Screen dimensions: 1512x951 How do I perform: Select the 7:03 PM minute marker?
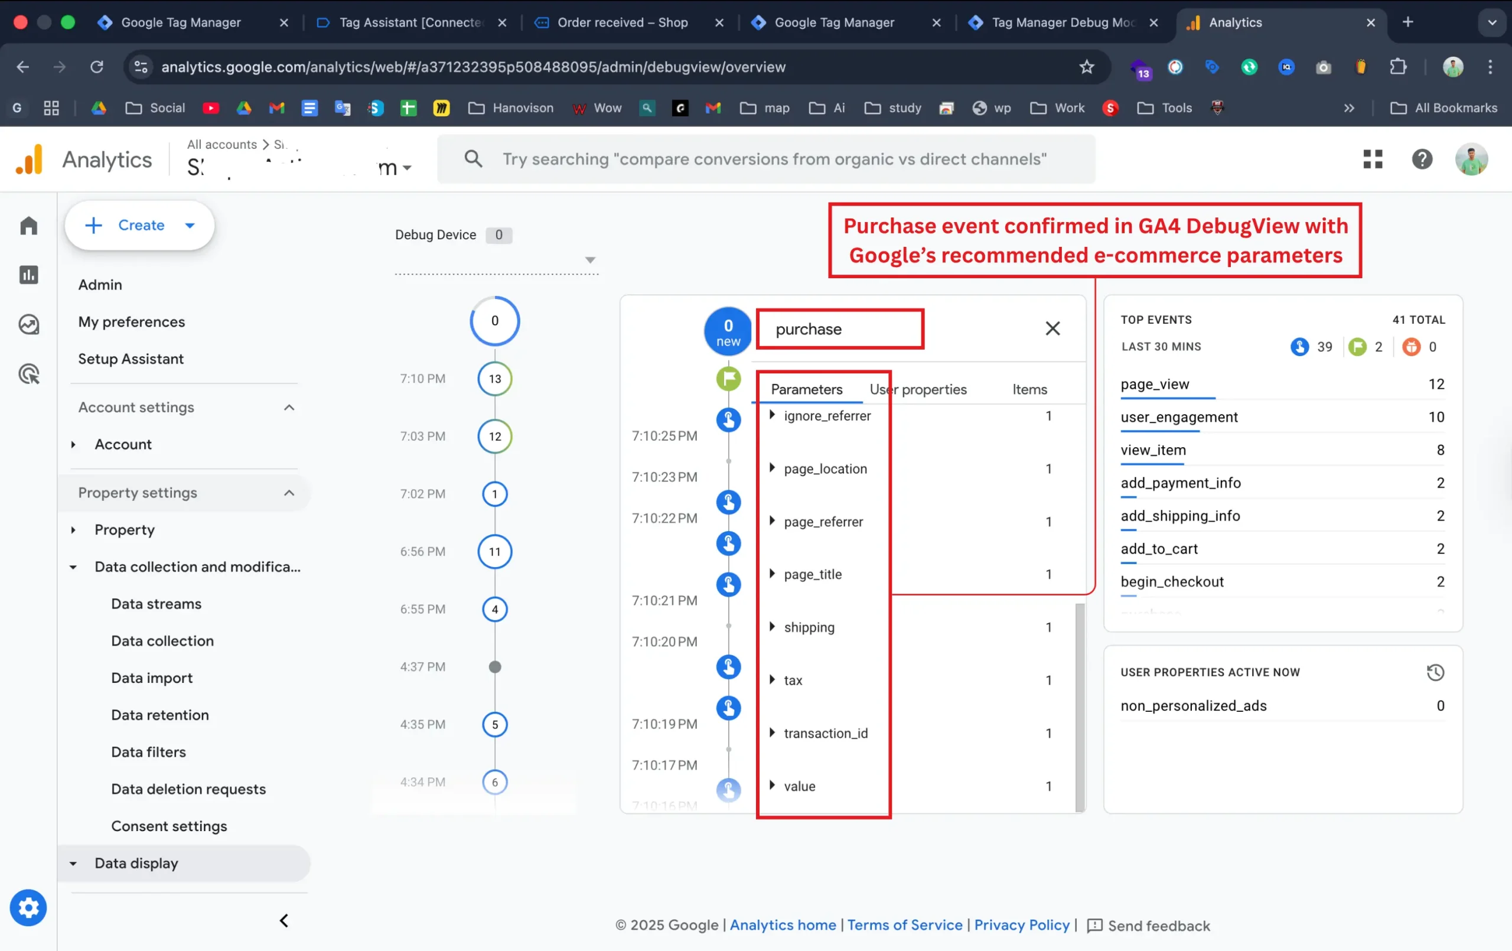pos(495,437)
